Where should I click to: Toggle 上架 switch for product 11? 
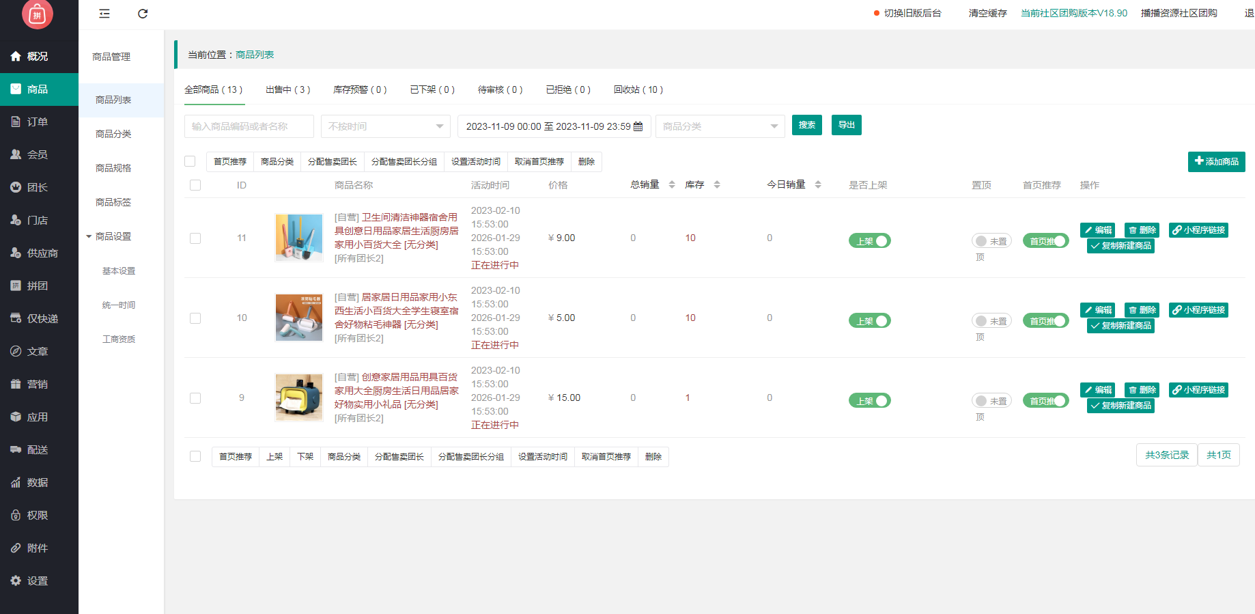(869, 241)
